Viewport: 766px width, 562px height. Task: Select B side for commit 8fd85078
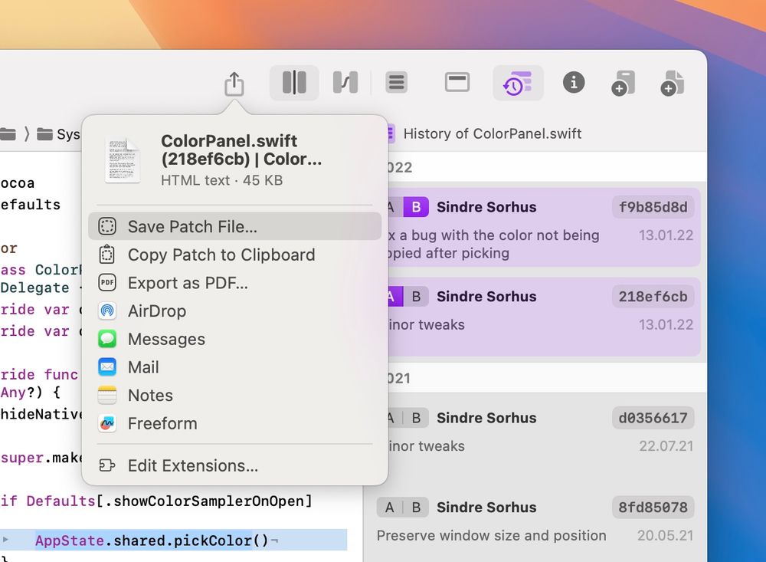coord(416,508)
